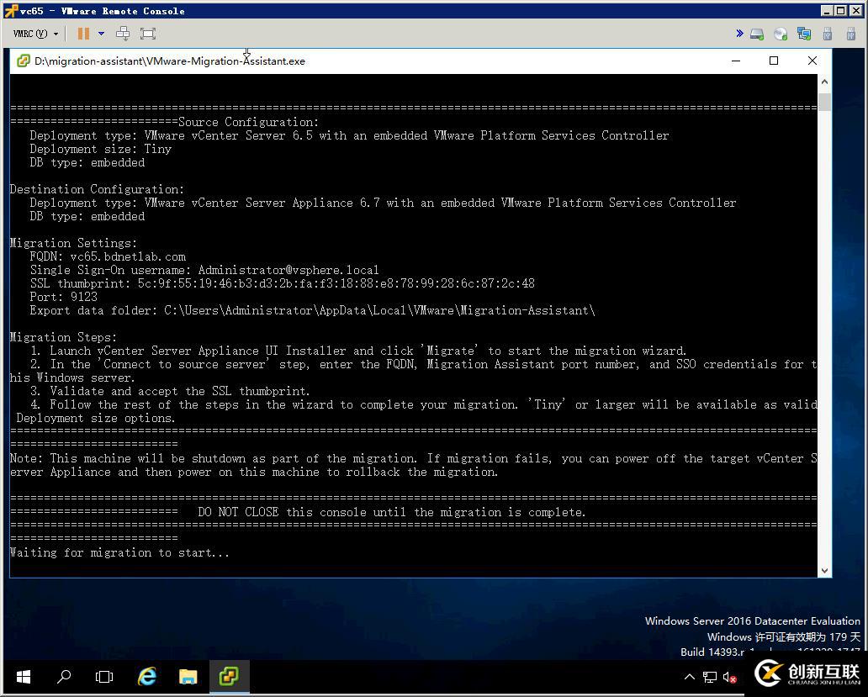Screen dimensions: 868x697
Task: Click the 'Destination Configuration:' heading
Action: (x=97, y=189)
